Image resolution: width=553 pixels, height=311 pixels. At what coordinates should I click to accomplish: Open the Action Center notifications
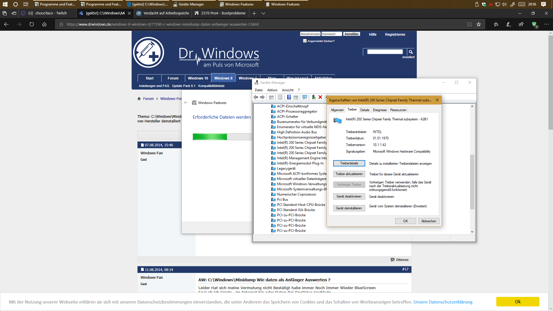point(543,4)
